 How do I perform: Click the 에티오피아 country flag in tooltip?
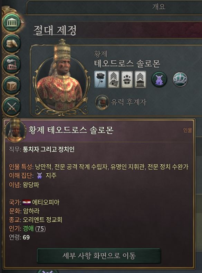tap(27, 202)
